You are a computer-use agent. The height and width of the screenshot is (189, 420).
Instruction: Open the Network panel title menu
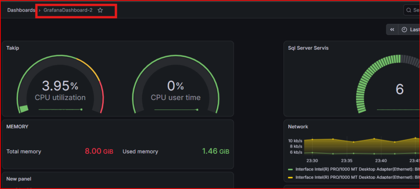[298, 127]
